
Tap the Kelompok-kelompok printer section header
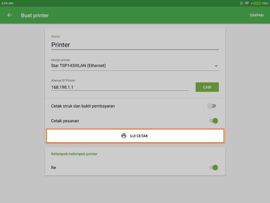pyautogui.click(x=74, y=154)
